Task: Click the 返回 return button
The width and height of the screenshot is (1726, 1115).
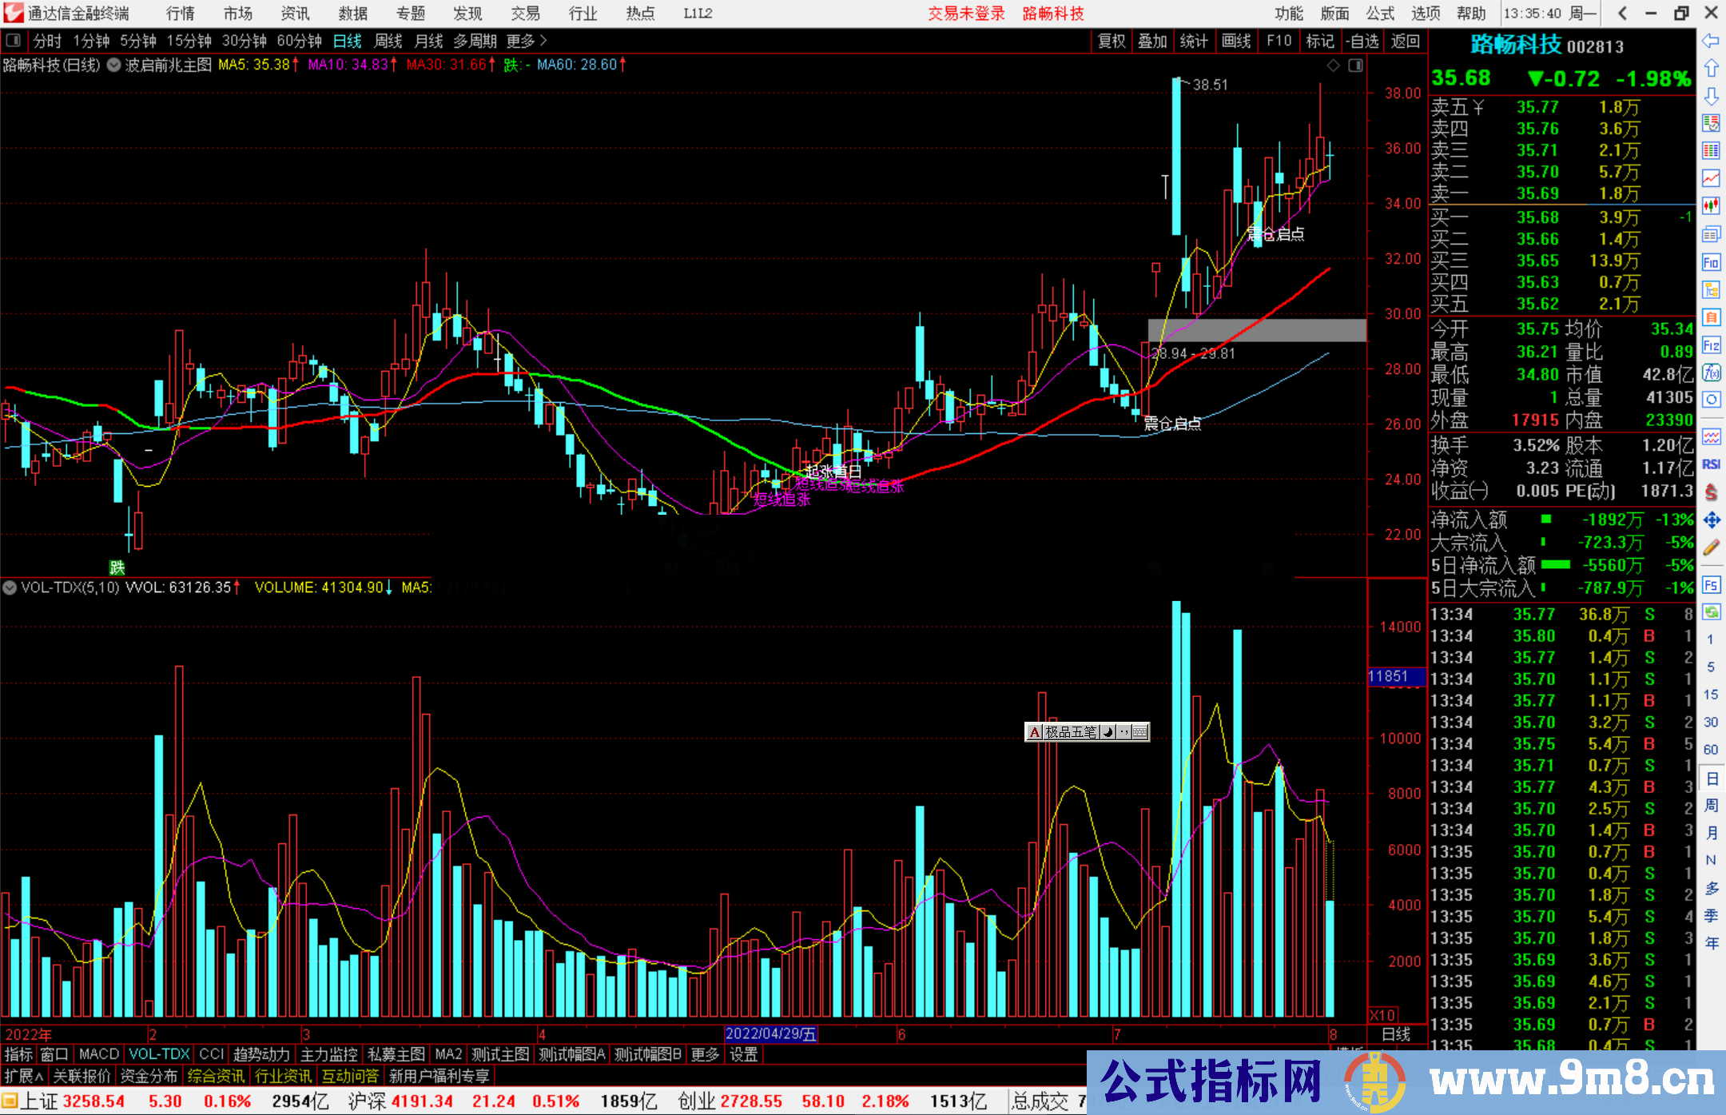Action: (x=1405, y=41)
